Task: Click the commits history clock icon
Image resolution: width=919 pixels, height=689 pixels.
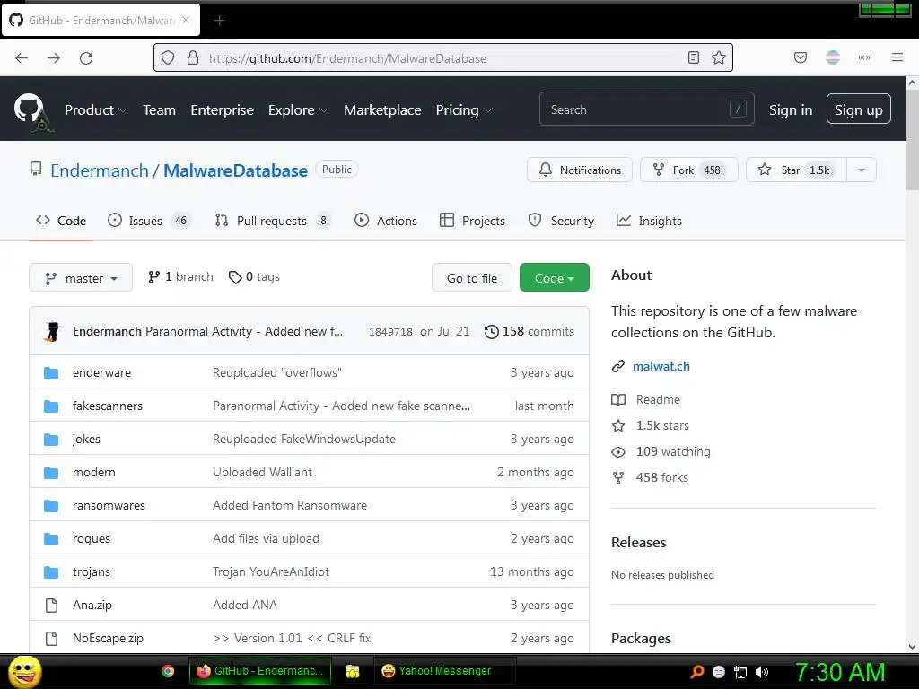Action: [x=491, y=332]
